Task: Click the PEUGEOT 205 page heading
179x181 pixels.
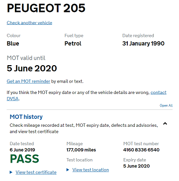Action: click(46, 8)
